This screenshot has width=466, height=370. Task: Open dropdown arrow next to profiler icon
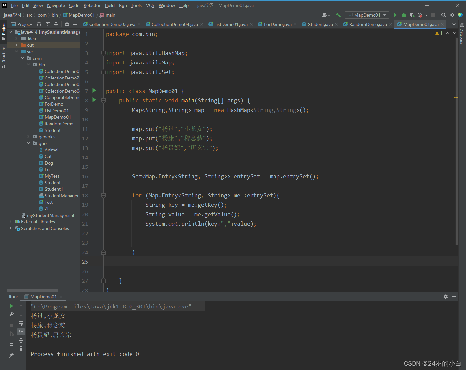(426, 15)
